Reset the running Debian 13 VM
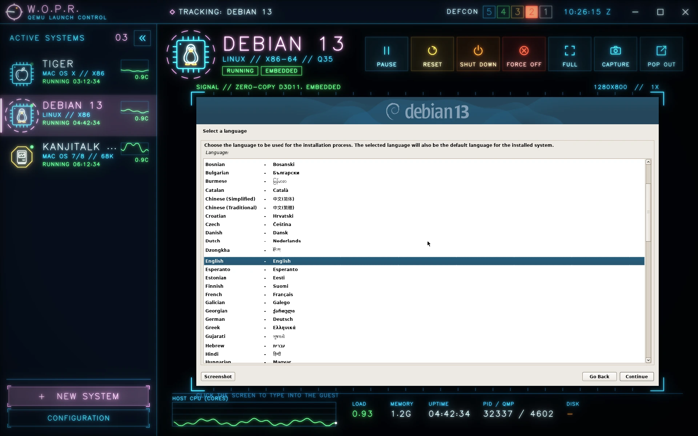Screen dimensions: 698x436 click(x=432, y=54)
